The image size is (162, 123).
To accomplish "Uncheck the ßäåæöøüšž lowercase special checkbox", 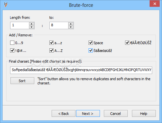I will click(x=90, y=51).
